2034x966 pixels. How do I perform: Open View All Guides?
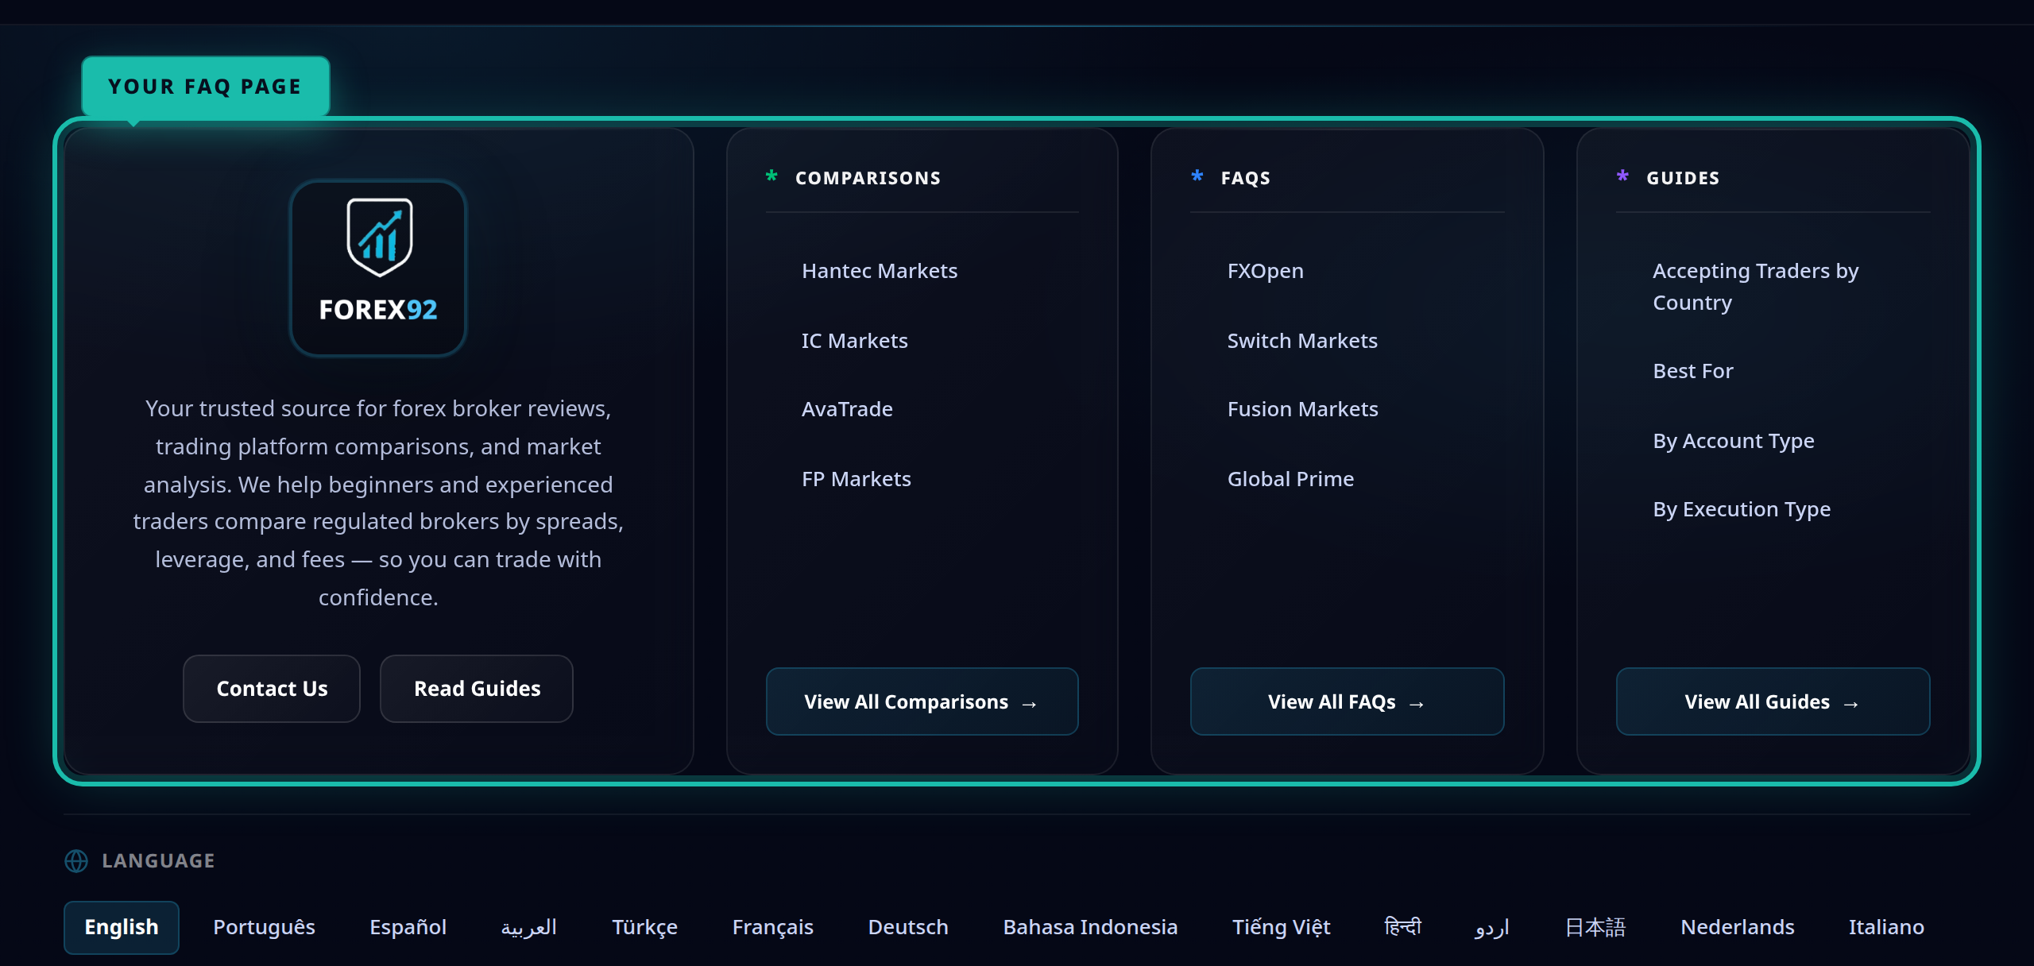1773,702
